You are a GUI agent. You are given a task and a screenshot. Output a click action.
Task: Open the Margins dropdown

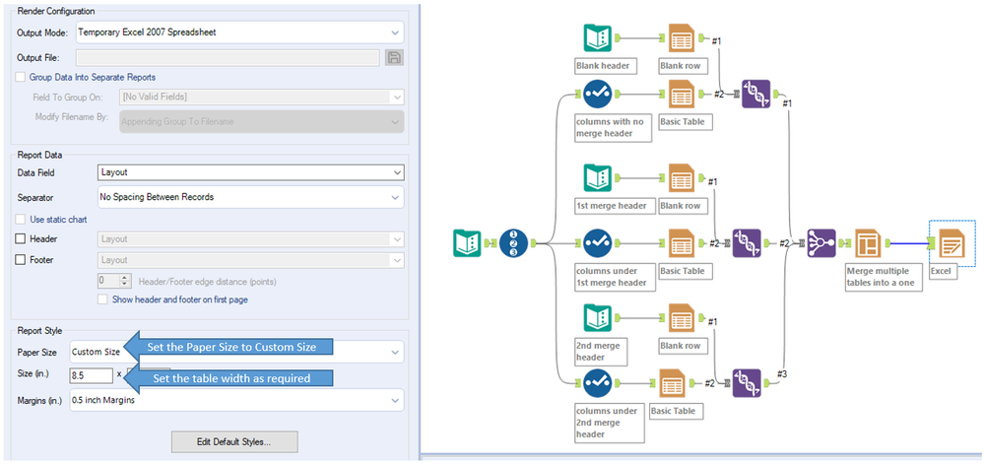point(236,400)
